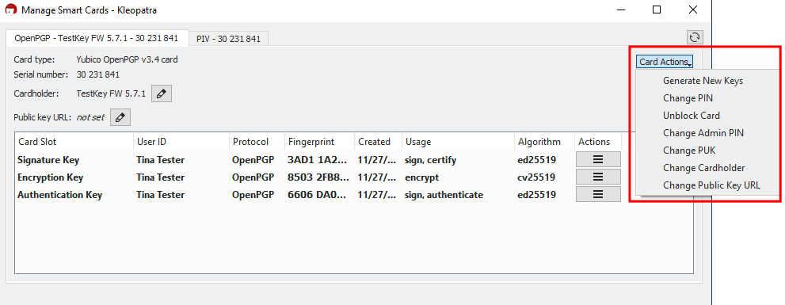
Task: Edit the public key URL pencil icon
Action: click(x=120, y=118)
